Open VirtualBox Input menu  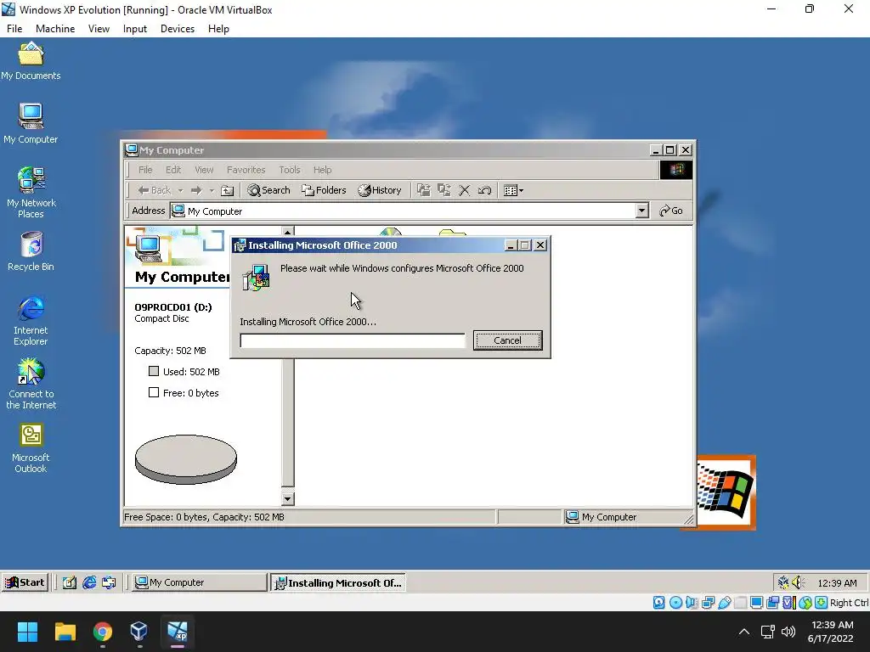pos(135,29)
